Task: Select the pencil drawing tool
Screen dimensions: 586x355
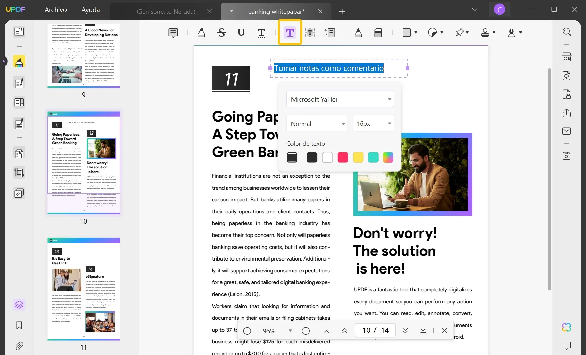Action: tap(358, 33)
